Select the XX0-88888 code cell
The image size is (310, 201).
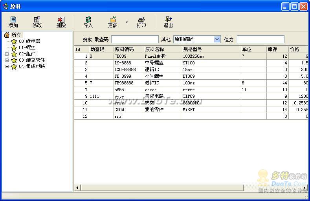(129, 69)
